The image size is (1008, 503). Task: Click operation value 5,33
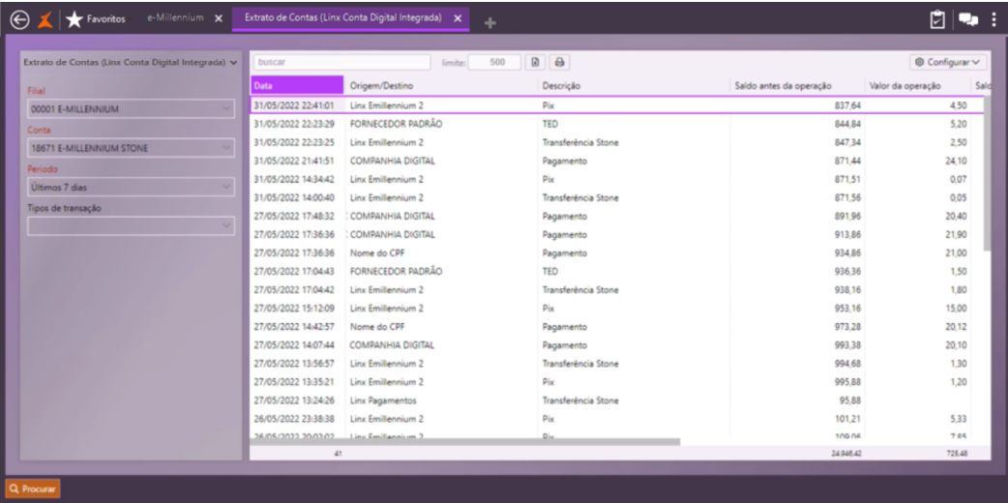958,419
